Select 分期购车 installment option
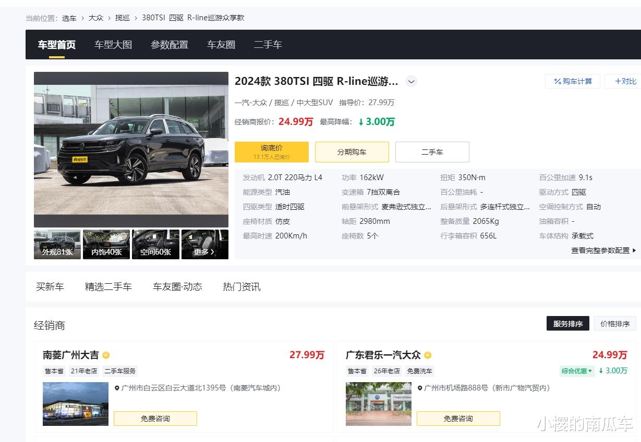Screen dimensions: 641x442 click(x=352, y=151)
